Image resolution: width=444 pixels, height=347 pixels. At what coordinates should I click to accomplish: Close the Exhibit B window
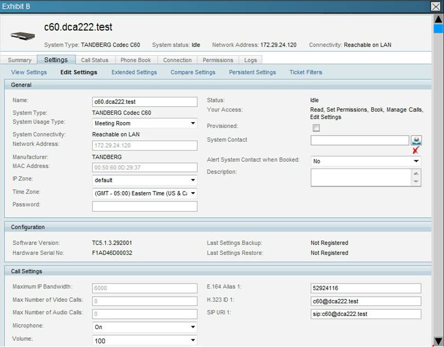point(436,6)
